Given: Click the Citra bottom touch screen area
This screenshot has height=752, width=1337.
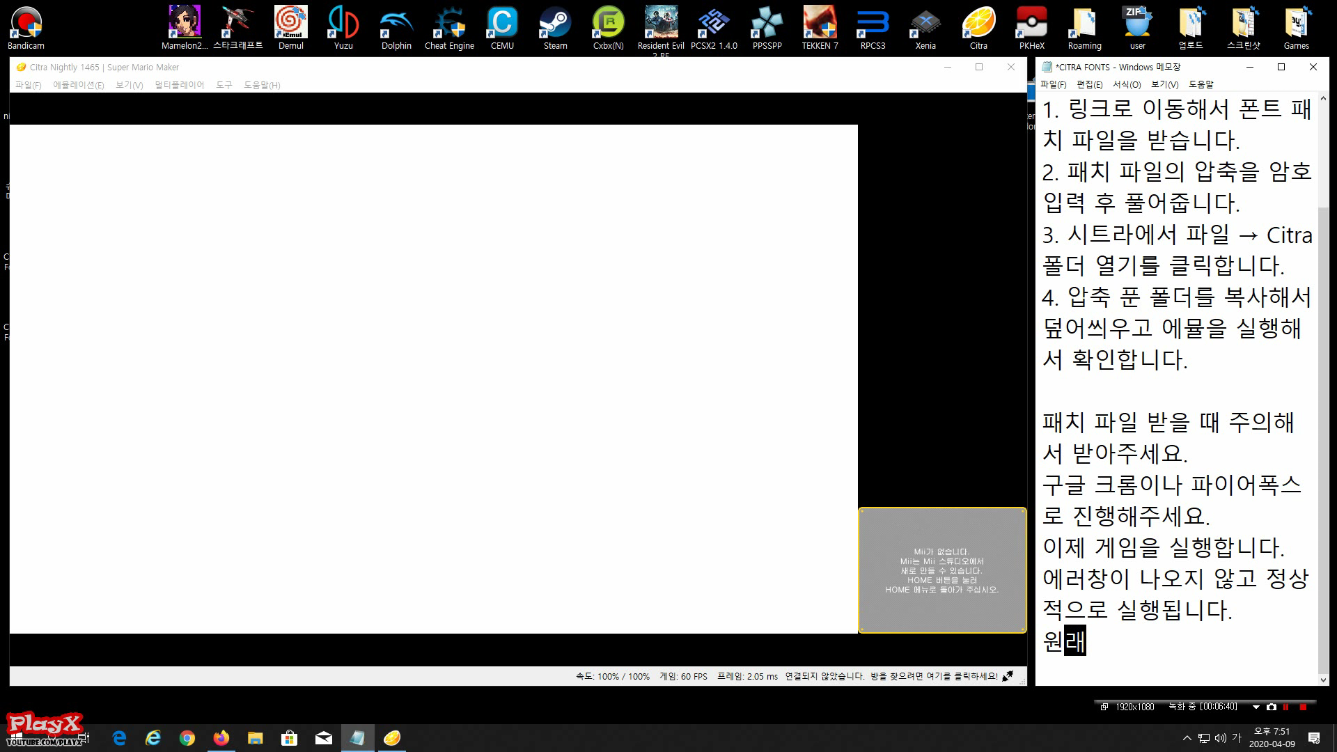Looking at the screenshot, I should [x=942, y=570].
